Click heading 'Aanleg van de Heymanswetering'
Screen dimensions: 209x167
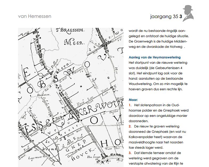click(155, 57)
